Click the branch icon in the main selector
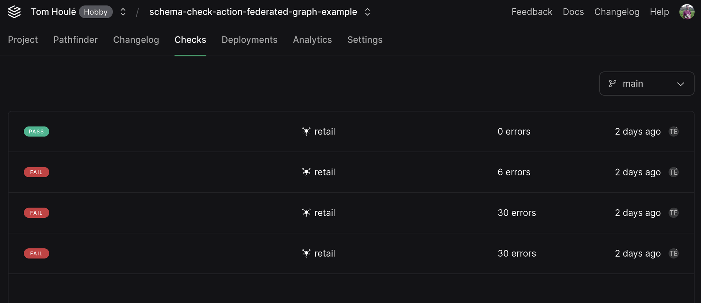 (613, 83)
